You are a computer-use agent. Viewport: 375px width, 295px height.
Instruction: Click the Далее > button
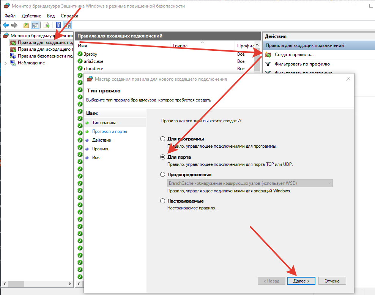pyautogui.click(x=301, y=281)
